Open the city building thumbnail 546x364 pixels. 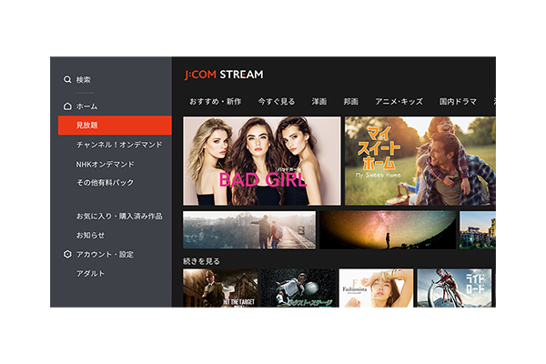[478, 230]
